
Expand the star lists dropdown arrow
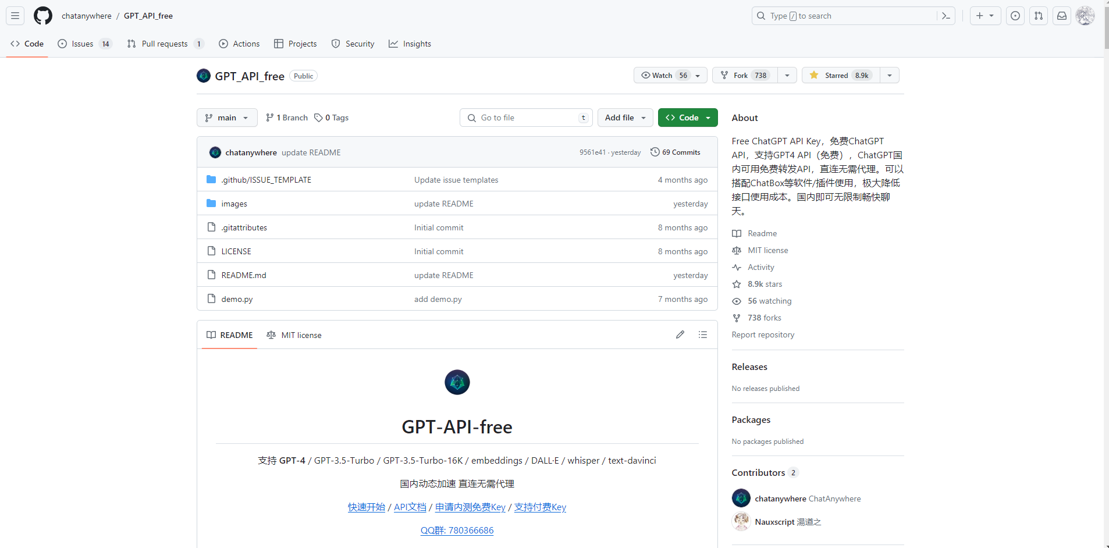point(890,75)
